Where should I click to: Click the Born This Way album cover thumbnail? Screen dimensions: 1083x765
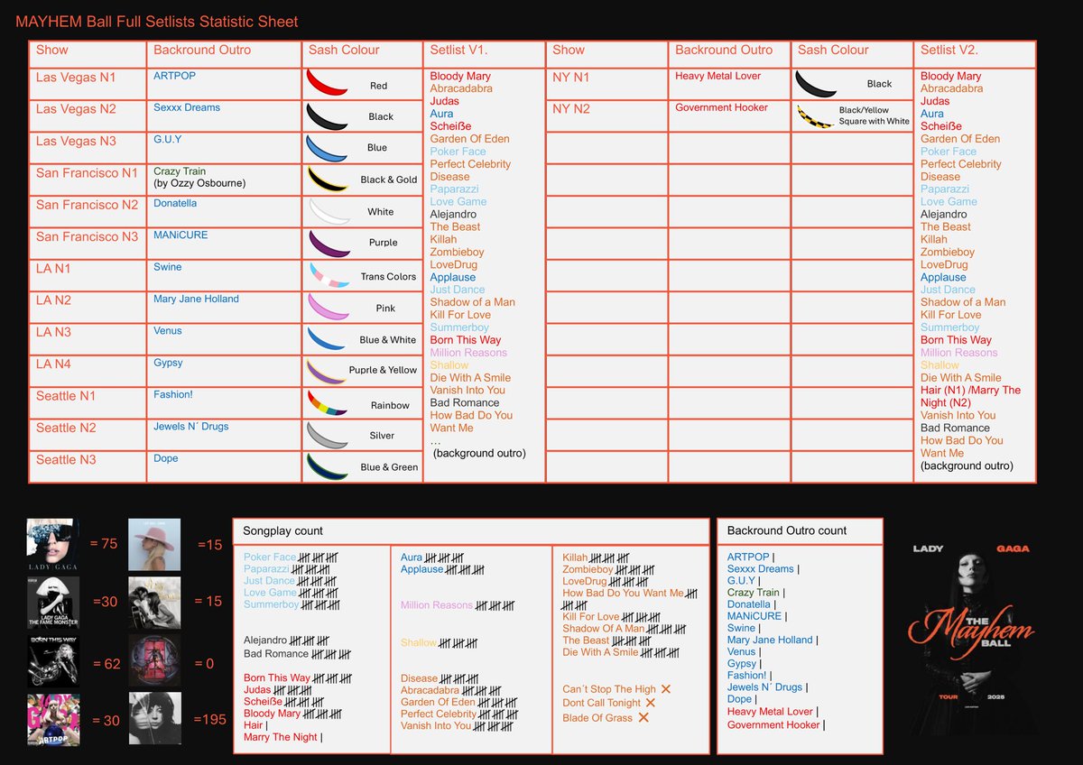(52, 661)
